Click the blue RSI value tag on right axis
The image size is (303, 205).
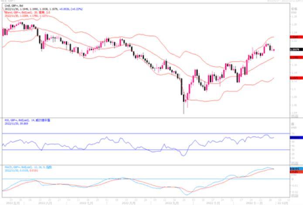pyautogui.click(x=283, y=137)
